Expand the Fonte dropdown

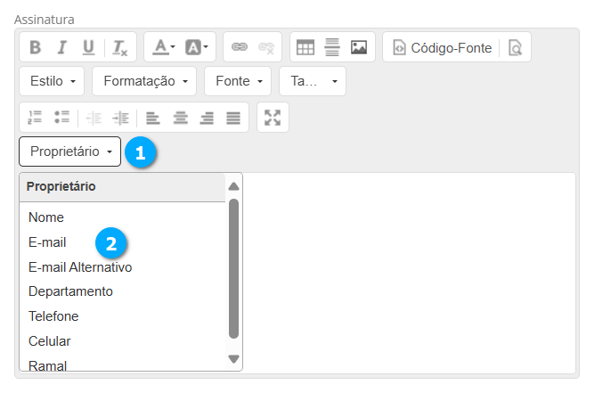pos(238,81)
